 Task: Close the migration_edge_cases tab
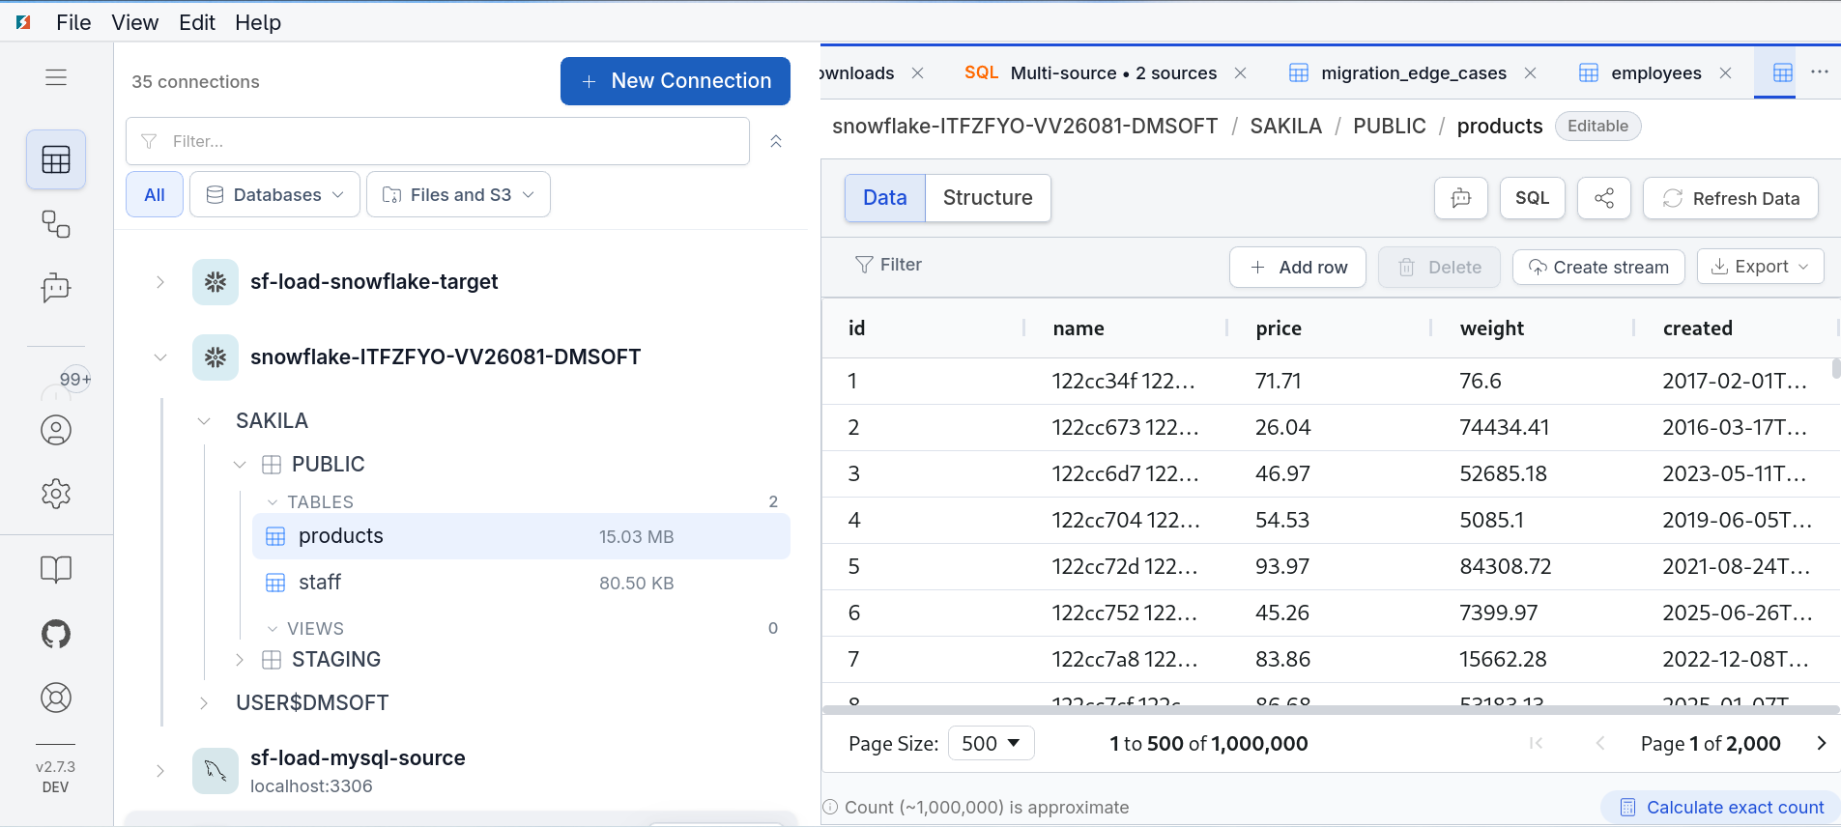click(1530, 73)
